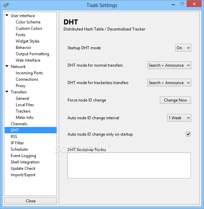Click 'DHT mode for normal transfers' label

95,65
